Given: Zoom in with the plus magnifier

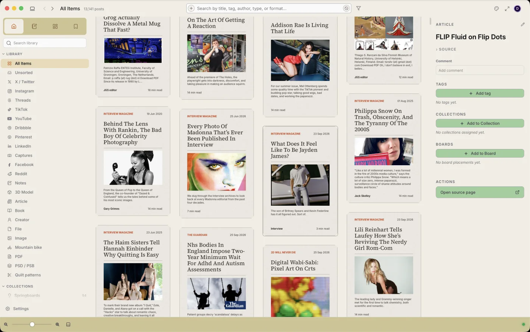Looking at the screenshot, I should pyautogui.click(x=58, y=324).
